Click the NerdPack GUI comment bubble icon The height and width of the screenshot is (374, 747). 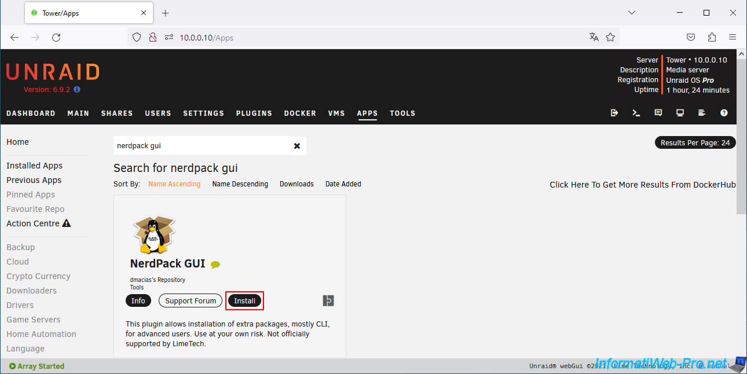(x=215, y=265)
